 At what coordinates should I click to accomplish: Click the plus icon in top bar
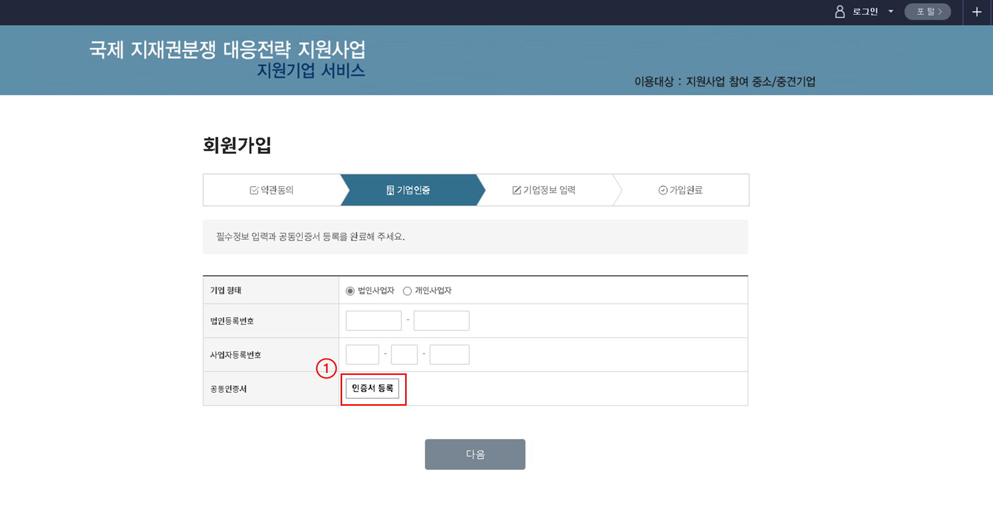pyautogui.click(x=977, y=12)
